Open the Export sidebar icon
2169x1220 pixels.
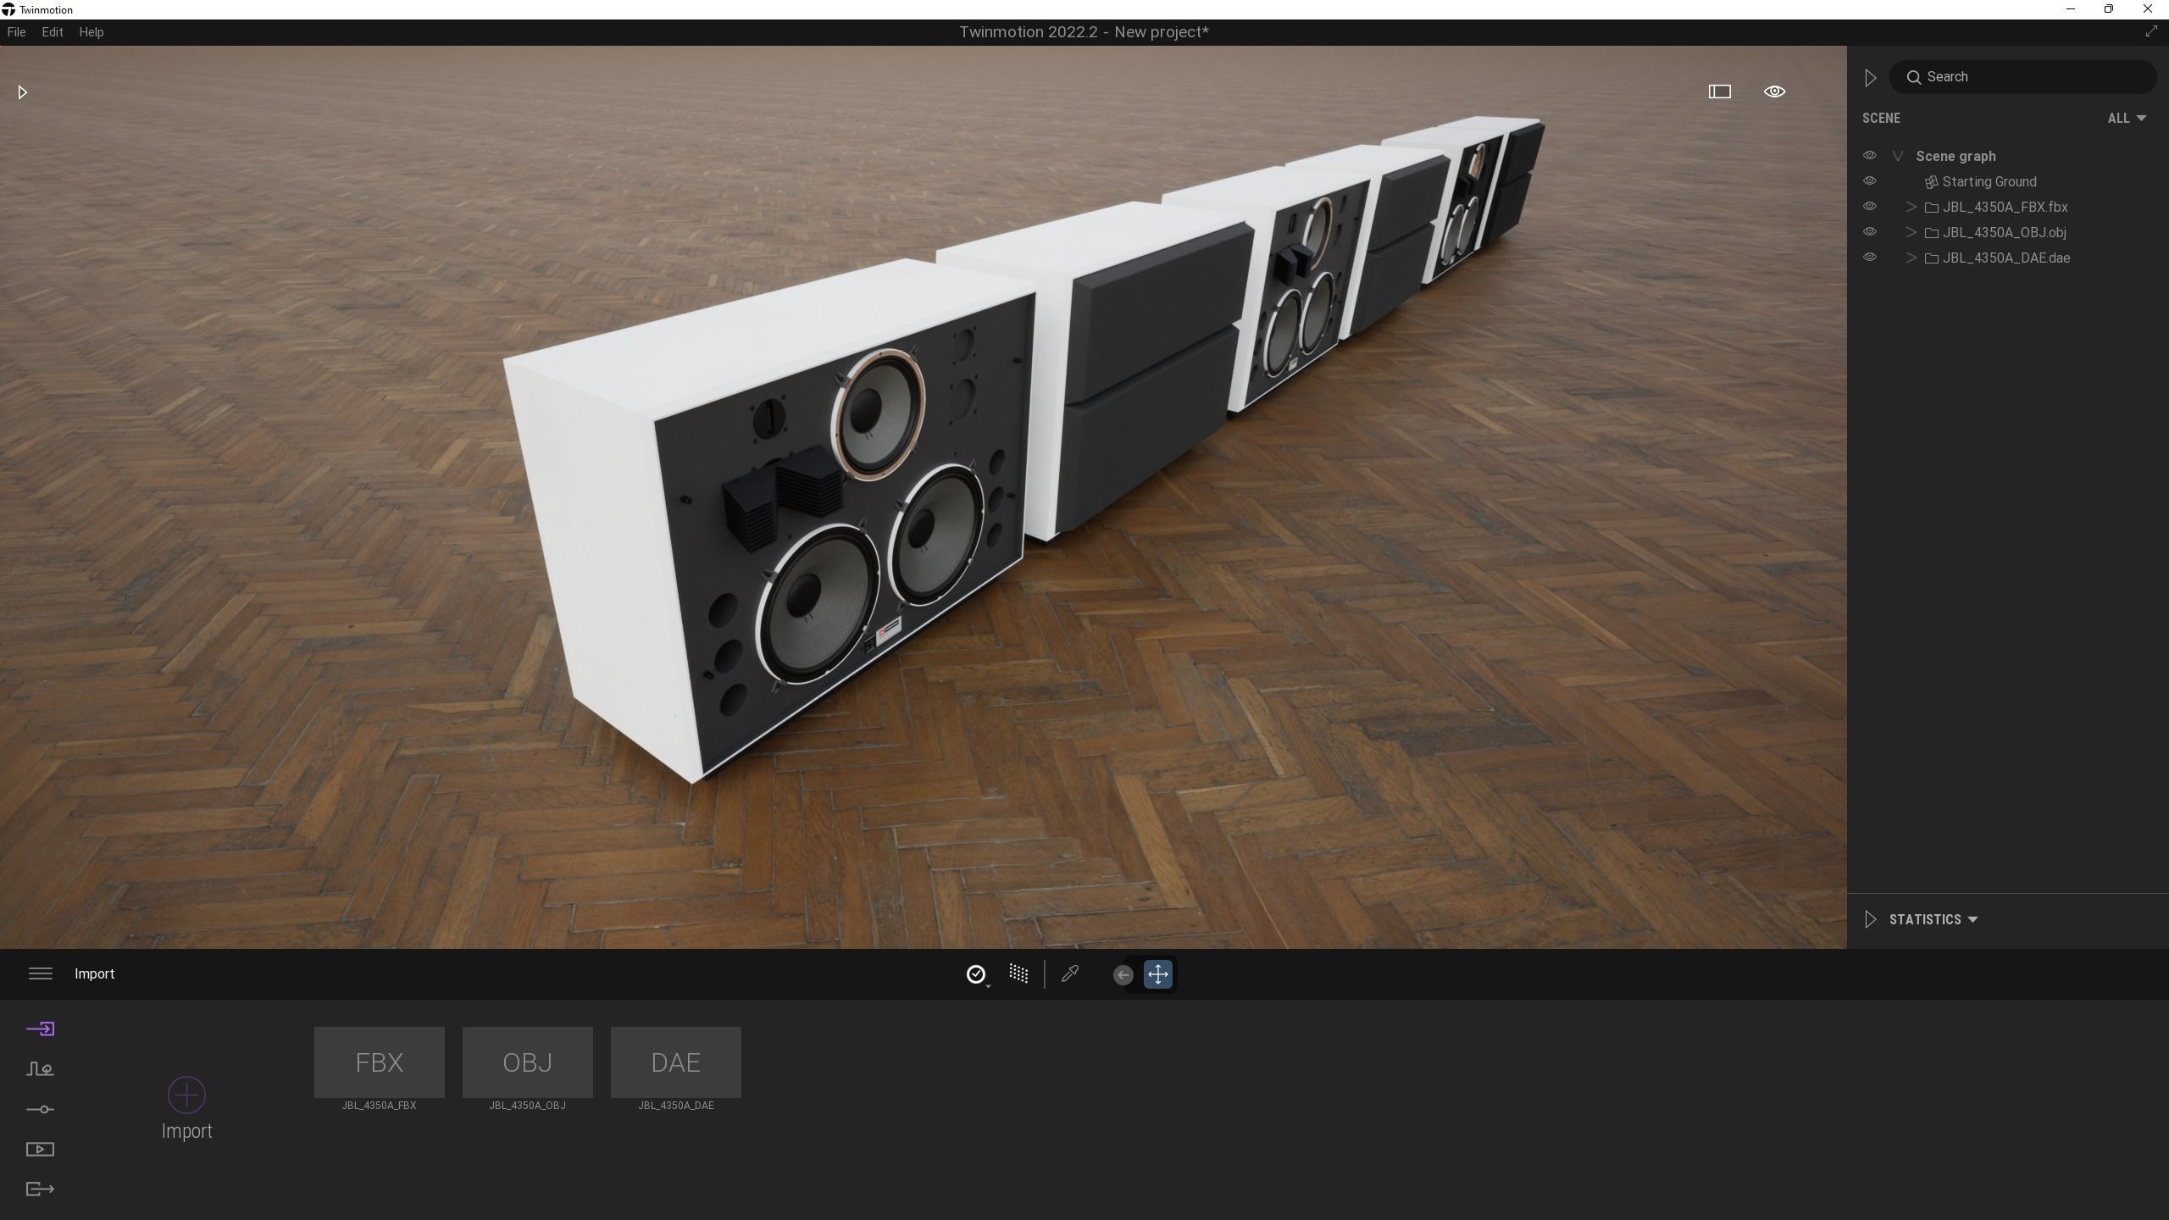(41, 1189)
